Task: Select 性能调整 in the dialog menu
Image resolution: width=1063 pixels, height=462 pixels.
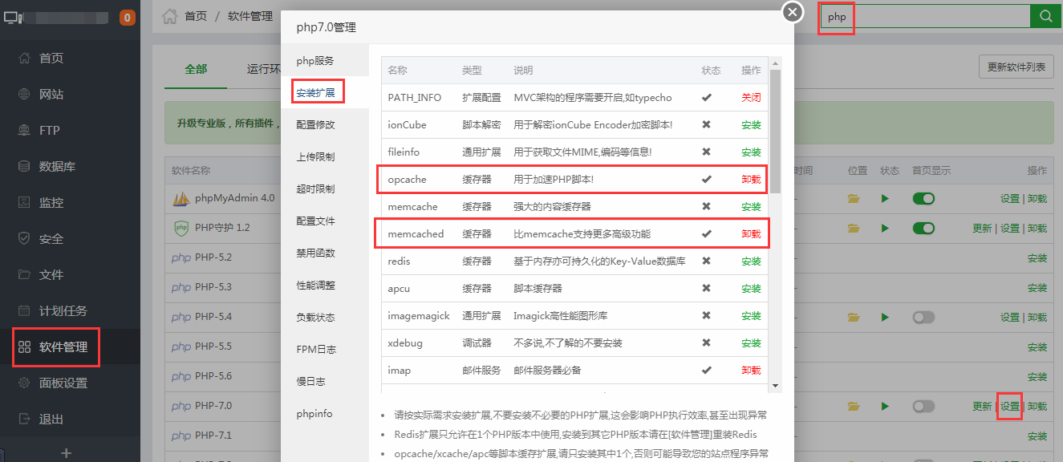Action: [315, 286]
